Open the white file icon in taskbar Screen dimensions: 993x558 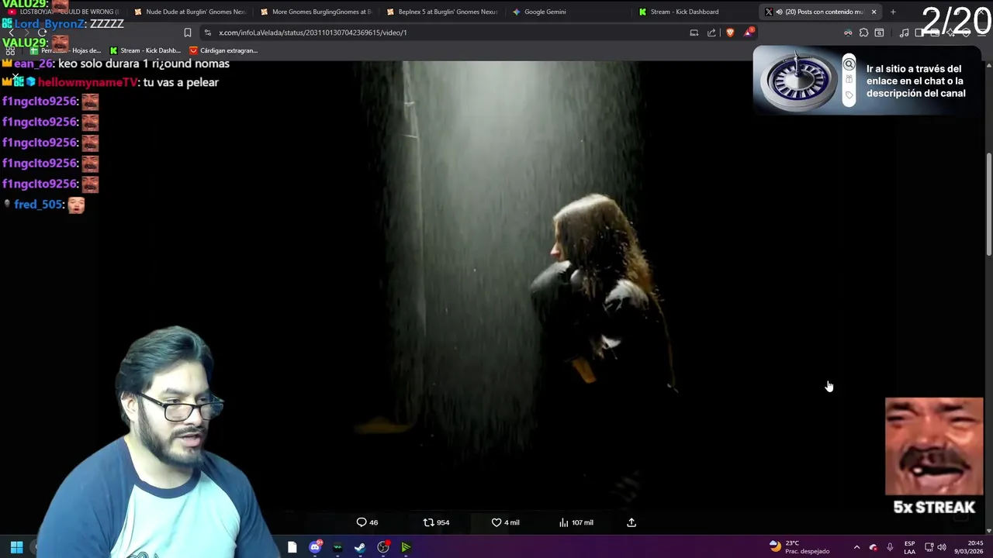tap(292, 547)
